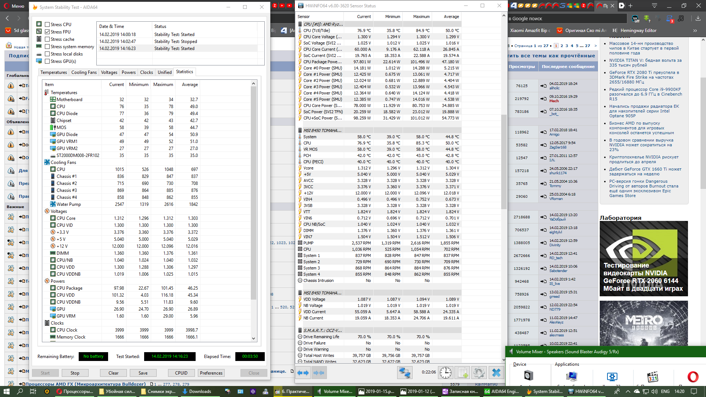706x397 pixels.
Task: Click Speakers device icon in Volume Mixer
Action: [x=528, y=376]
